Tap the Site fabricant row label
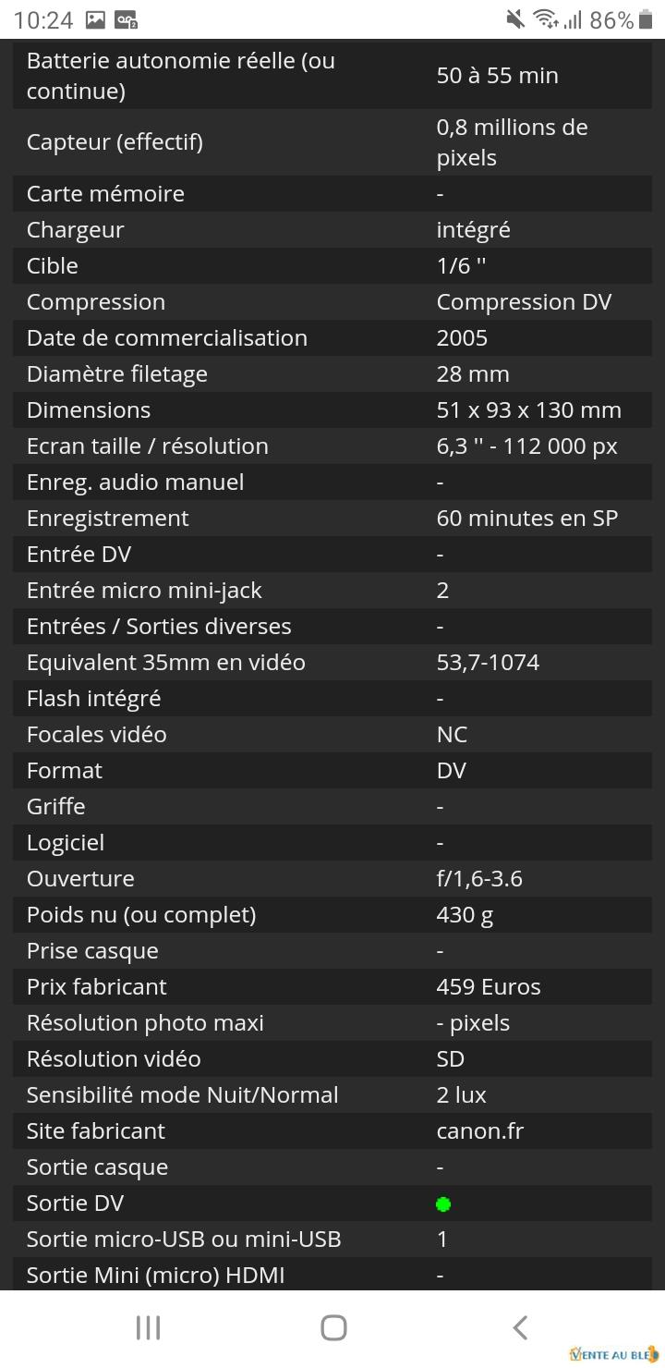 click(x=96, y=1130)
